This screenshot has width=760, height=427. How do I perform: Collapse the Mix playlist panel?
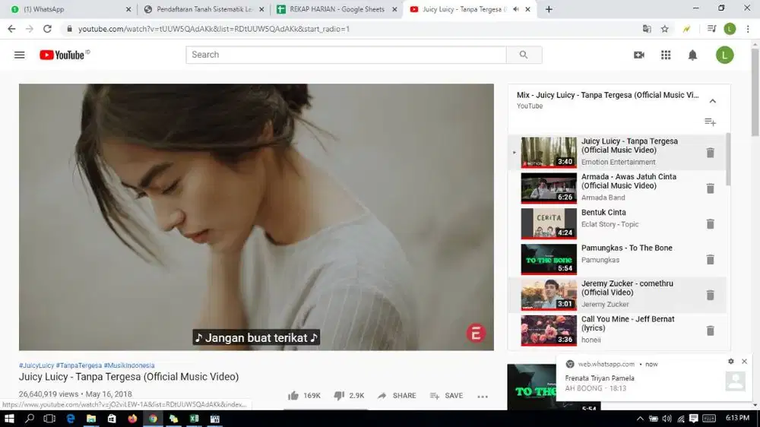click(713, 101)
